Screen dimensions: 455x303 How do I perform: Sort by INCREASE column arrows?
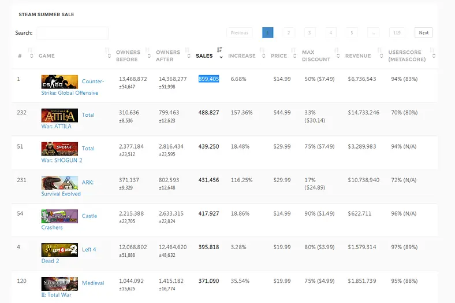click(x=263, y=56)
